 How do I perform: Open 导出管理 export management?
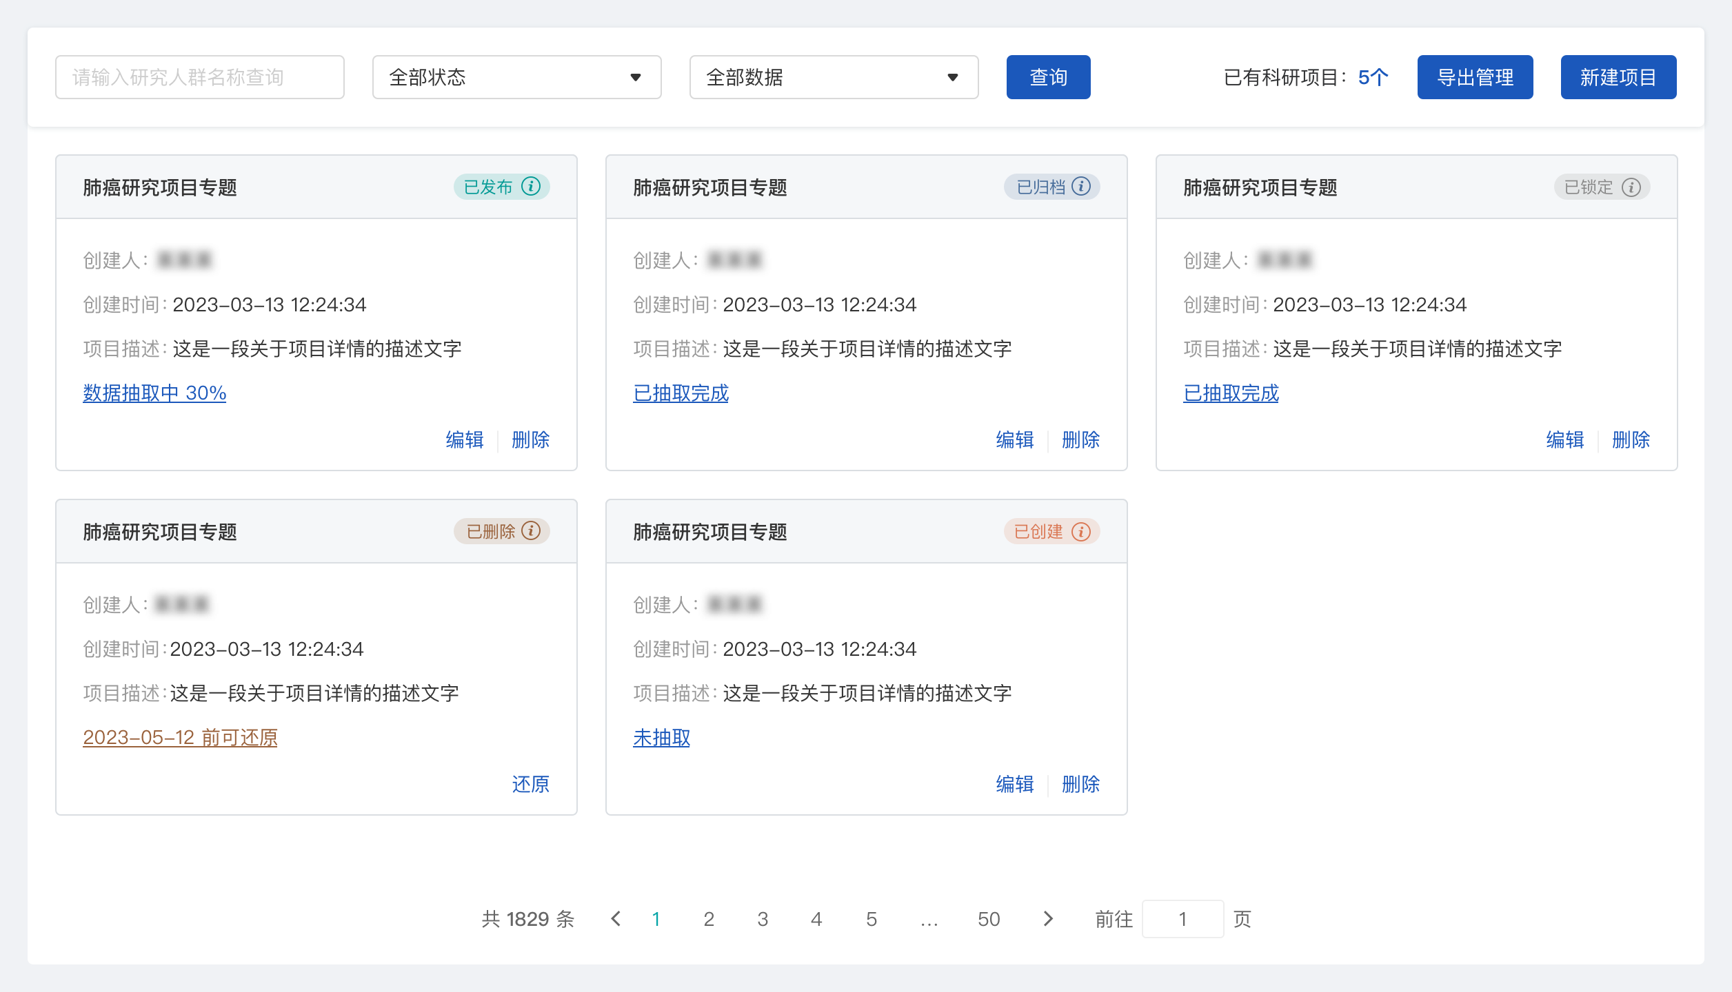coord(1475,77)
